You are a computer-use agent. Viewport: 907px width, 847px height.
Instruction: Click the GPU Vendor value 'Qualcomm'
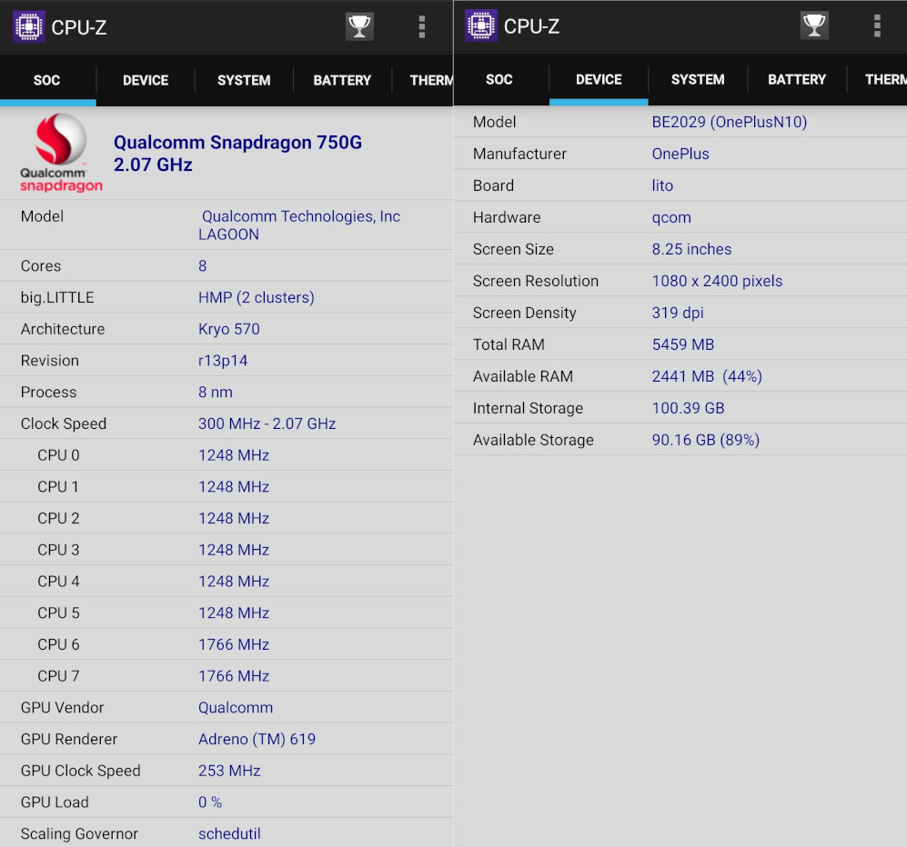point(236,708)
